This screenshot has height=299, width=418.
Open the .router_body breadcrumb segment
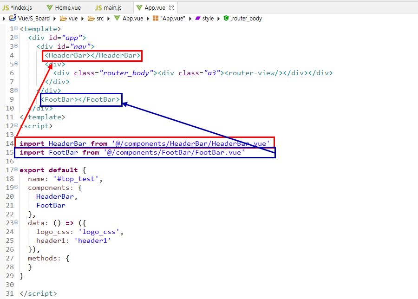pos(246,19)
